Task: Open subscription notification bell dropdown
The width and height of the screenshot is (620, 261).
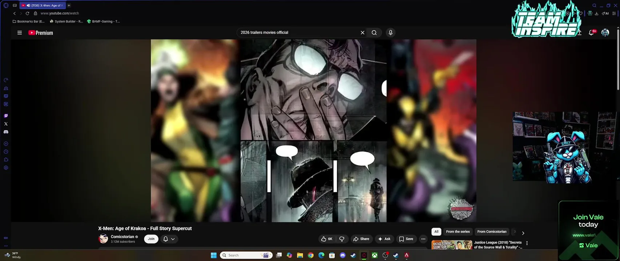Action: (169, 239)
